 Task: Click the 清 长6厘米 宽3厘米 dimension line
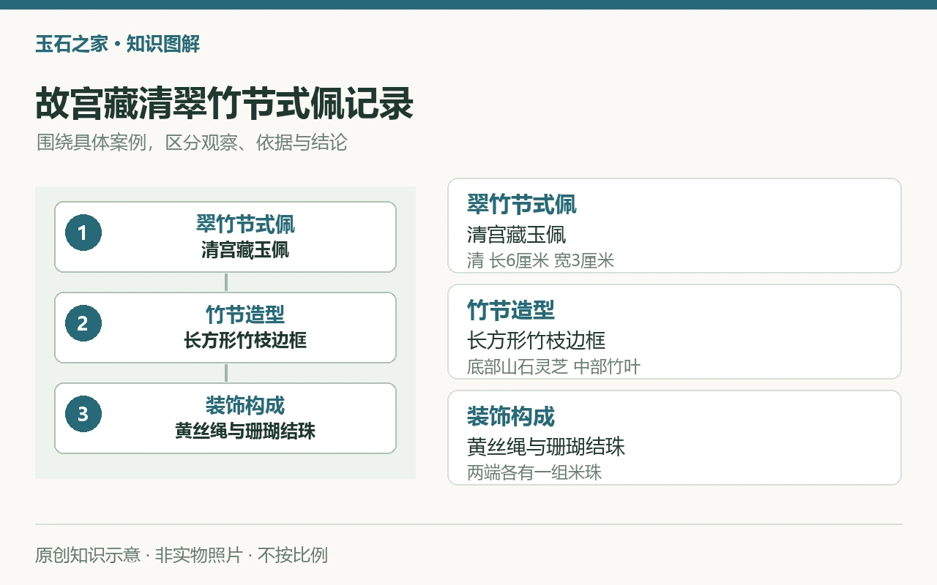(541, 260)
